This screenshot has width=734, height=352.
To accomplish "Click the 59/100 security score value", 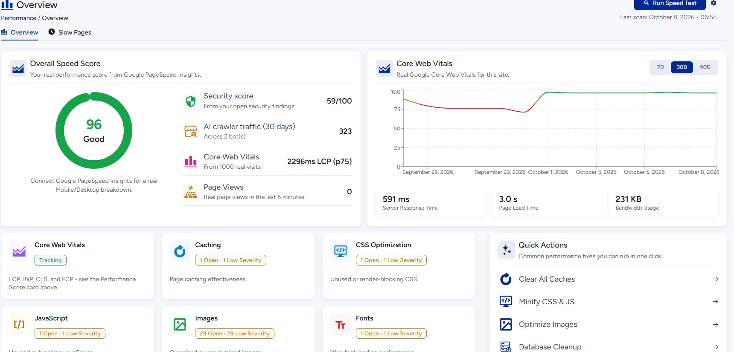I will coord(339,101).
